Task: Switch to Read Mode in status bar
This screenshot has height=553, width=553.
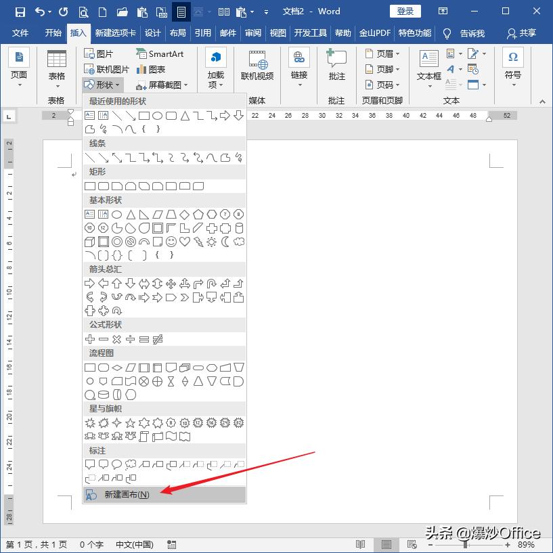Action: pyautogui.click(x=361, y=544)
